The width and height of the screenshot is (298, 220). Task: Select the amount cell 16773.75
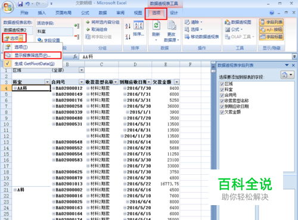166,184
